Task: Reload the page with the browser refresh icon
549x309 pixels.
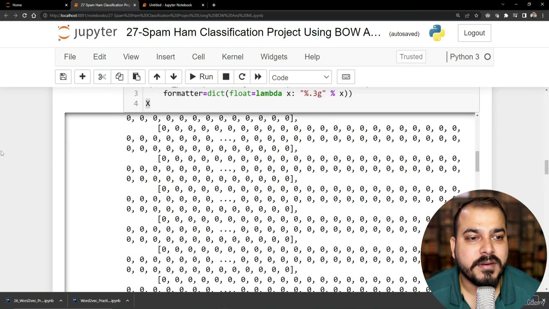Action: click(x=24, y=15)
